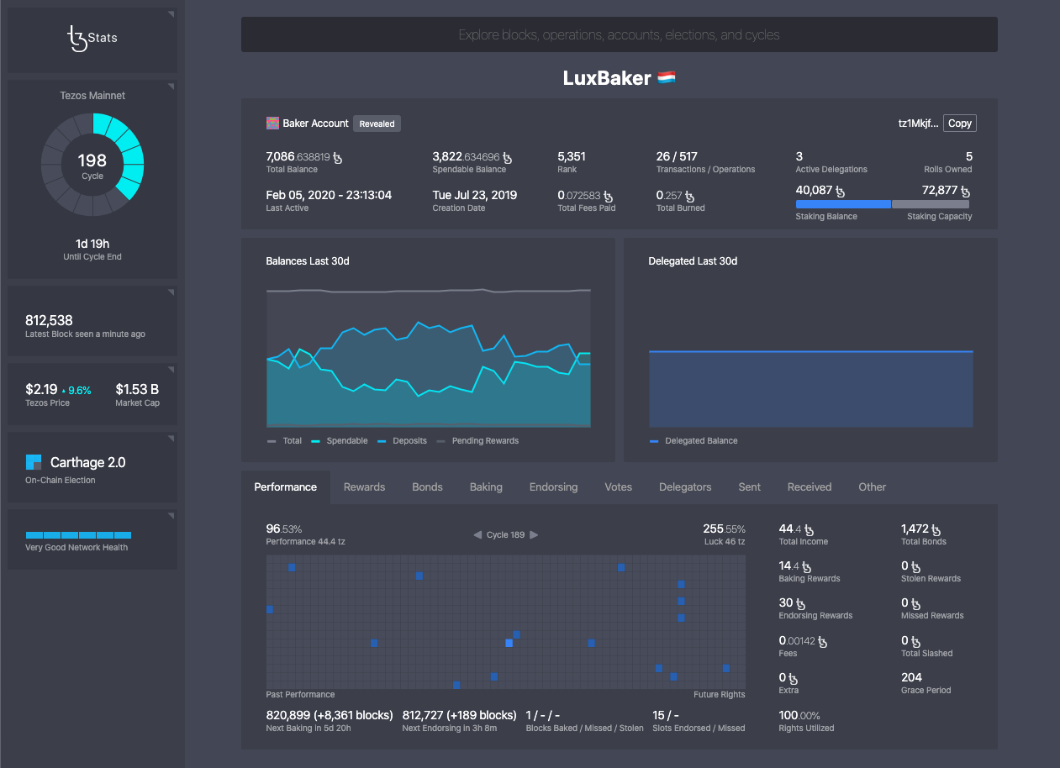Screen dimensions: 1060x768
Task: Click the Tezos symbol beside Total Balance
Action: [x=339, y=156]
